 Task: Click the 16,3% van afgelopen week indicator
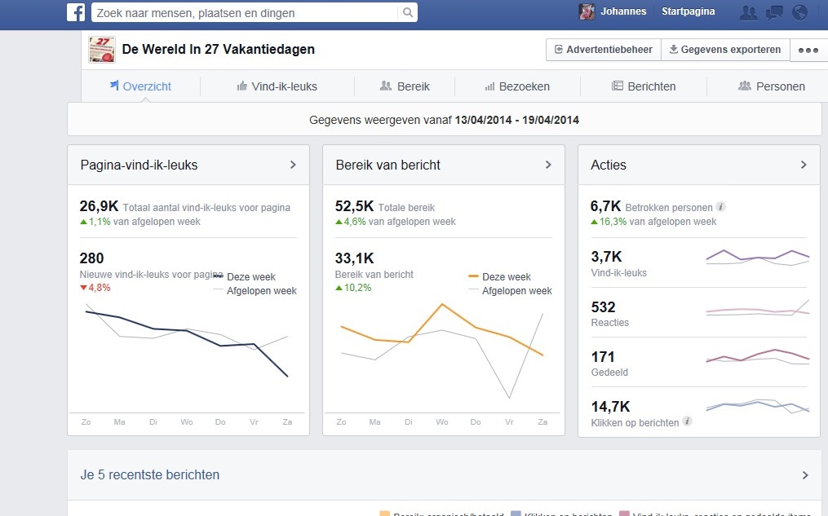coord(653,222)
